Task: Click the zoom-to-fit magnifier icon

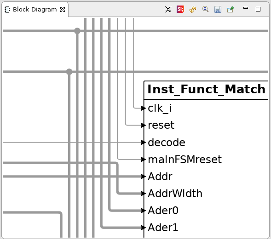Action: [205, 9]
